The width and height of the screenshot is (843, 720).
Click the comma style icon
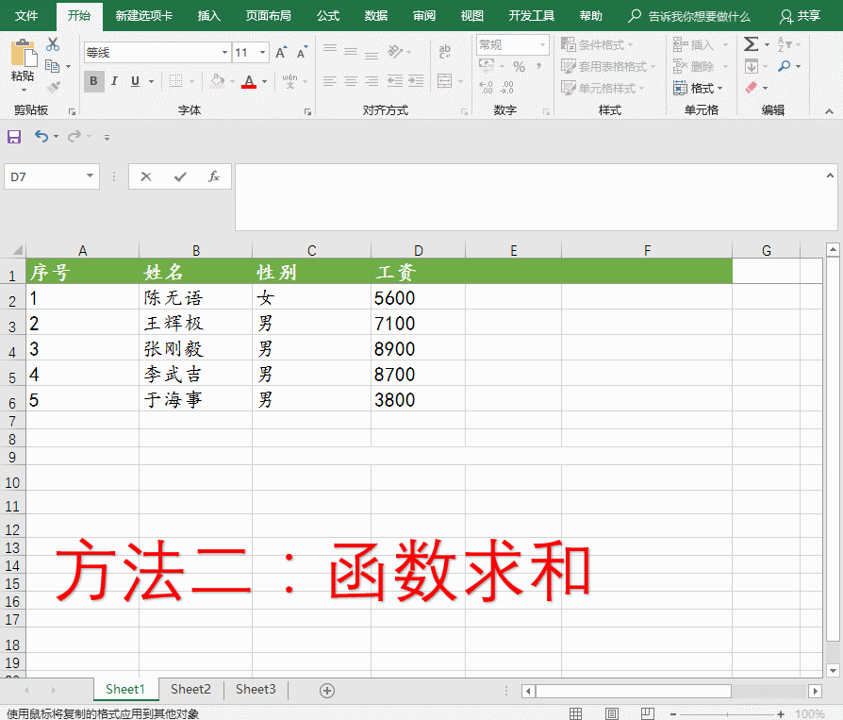pyautogui.click(x=538, y=67)
